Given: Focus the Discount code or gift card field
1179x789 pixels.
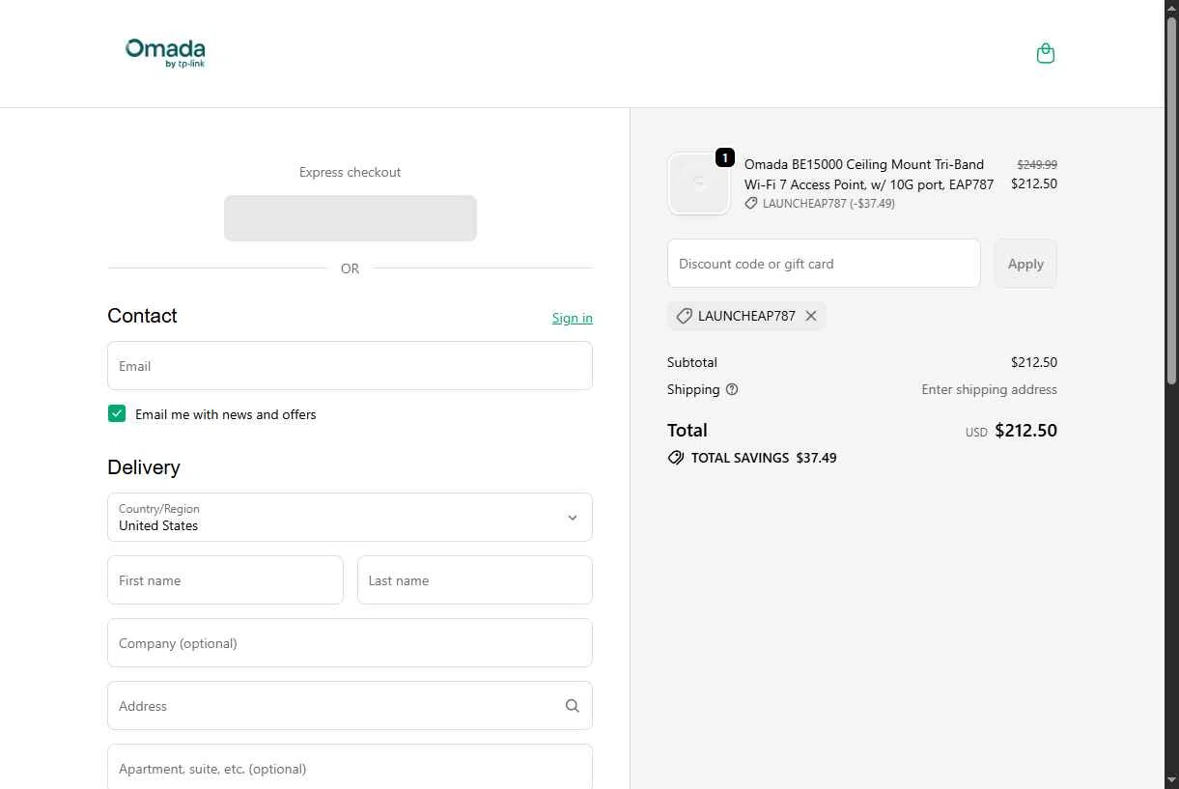Looking at the screenshot, I should 824,264.
